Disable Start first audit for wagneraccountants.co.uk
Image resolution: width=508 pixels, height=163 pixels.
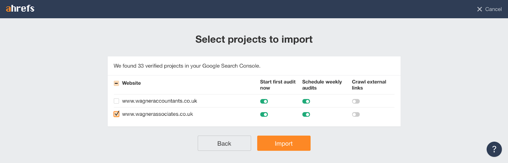264,101
